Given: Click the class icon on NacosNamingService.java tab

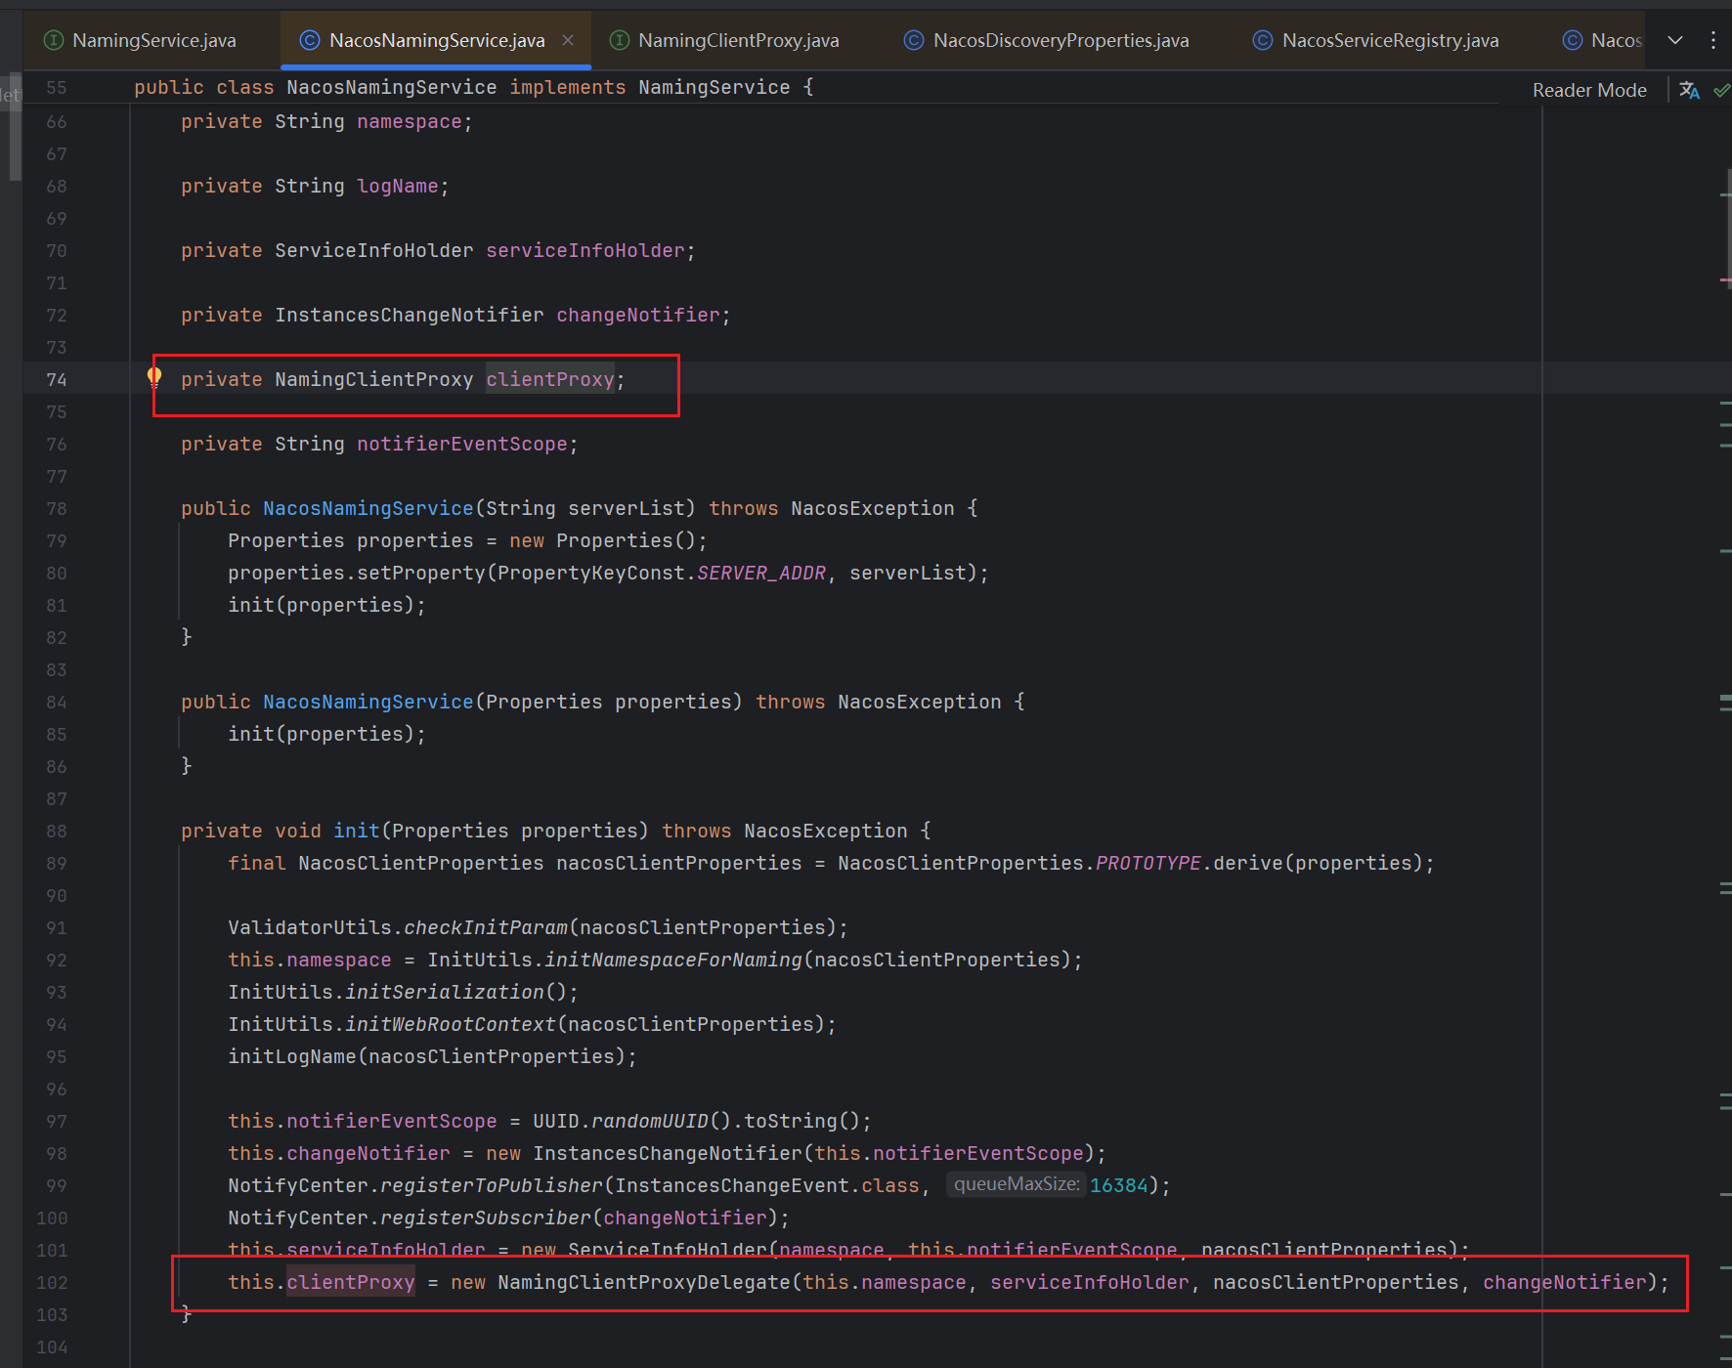Looking at the screenshot, I should 310,40.
